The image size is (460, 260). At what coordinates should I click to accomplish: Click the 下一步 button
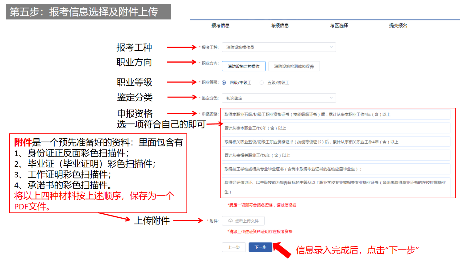pyautogui.click(x=260, y=247)
